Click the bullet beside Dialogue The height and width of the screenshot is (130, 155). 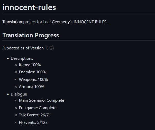tap(8, 94)
